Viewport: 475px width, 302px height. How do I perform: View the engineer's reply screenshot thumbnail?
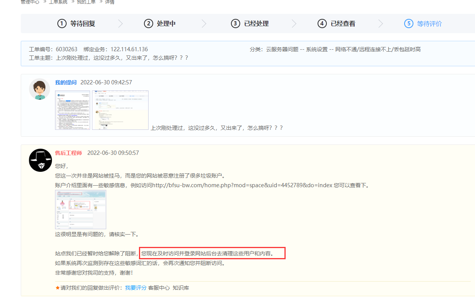tap(80, 210)
